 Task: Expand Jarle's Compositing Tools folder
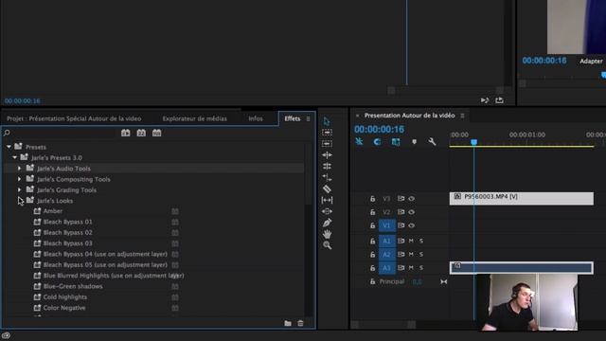tap(19, 179)
